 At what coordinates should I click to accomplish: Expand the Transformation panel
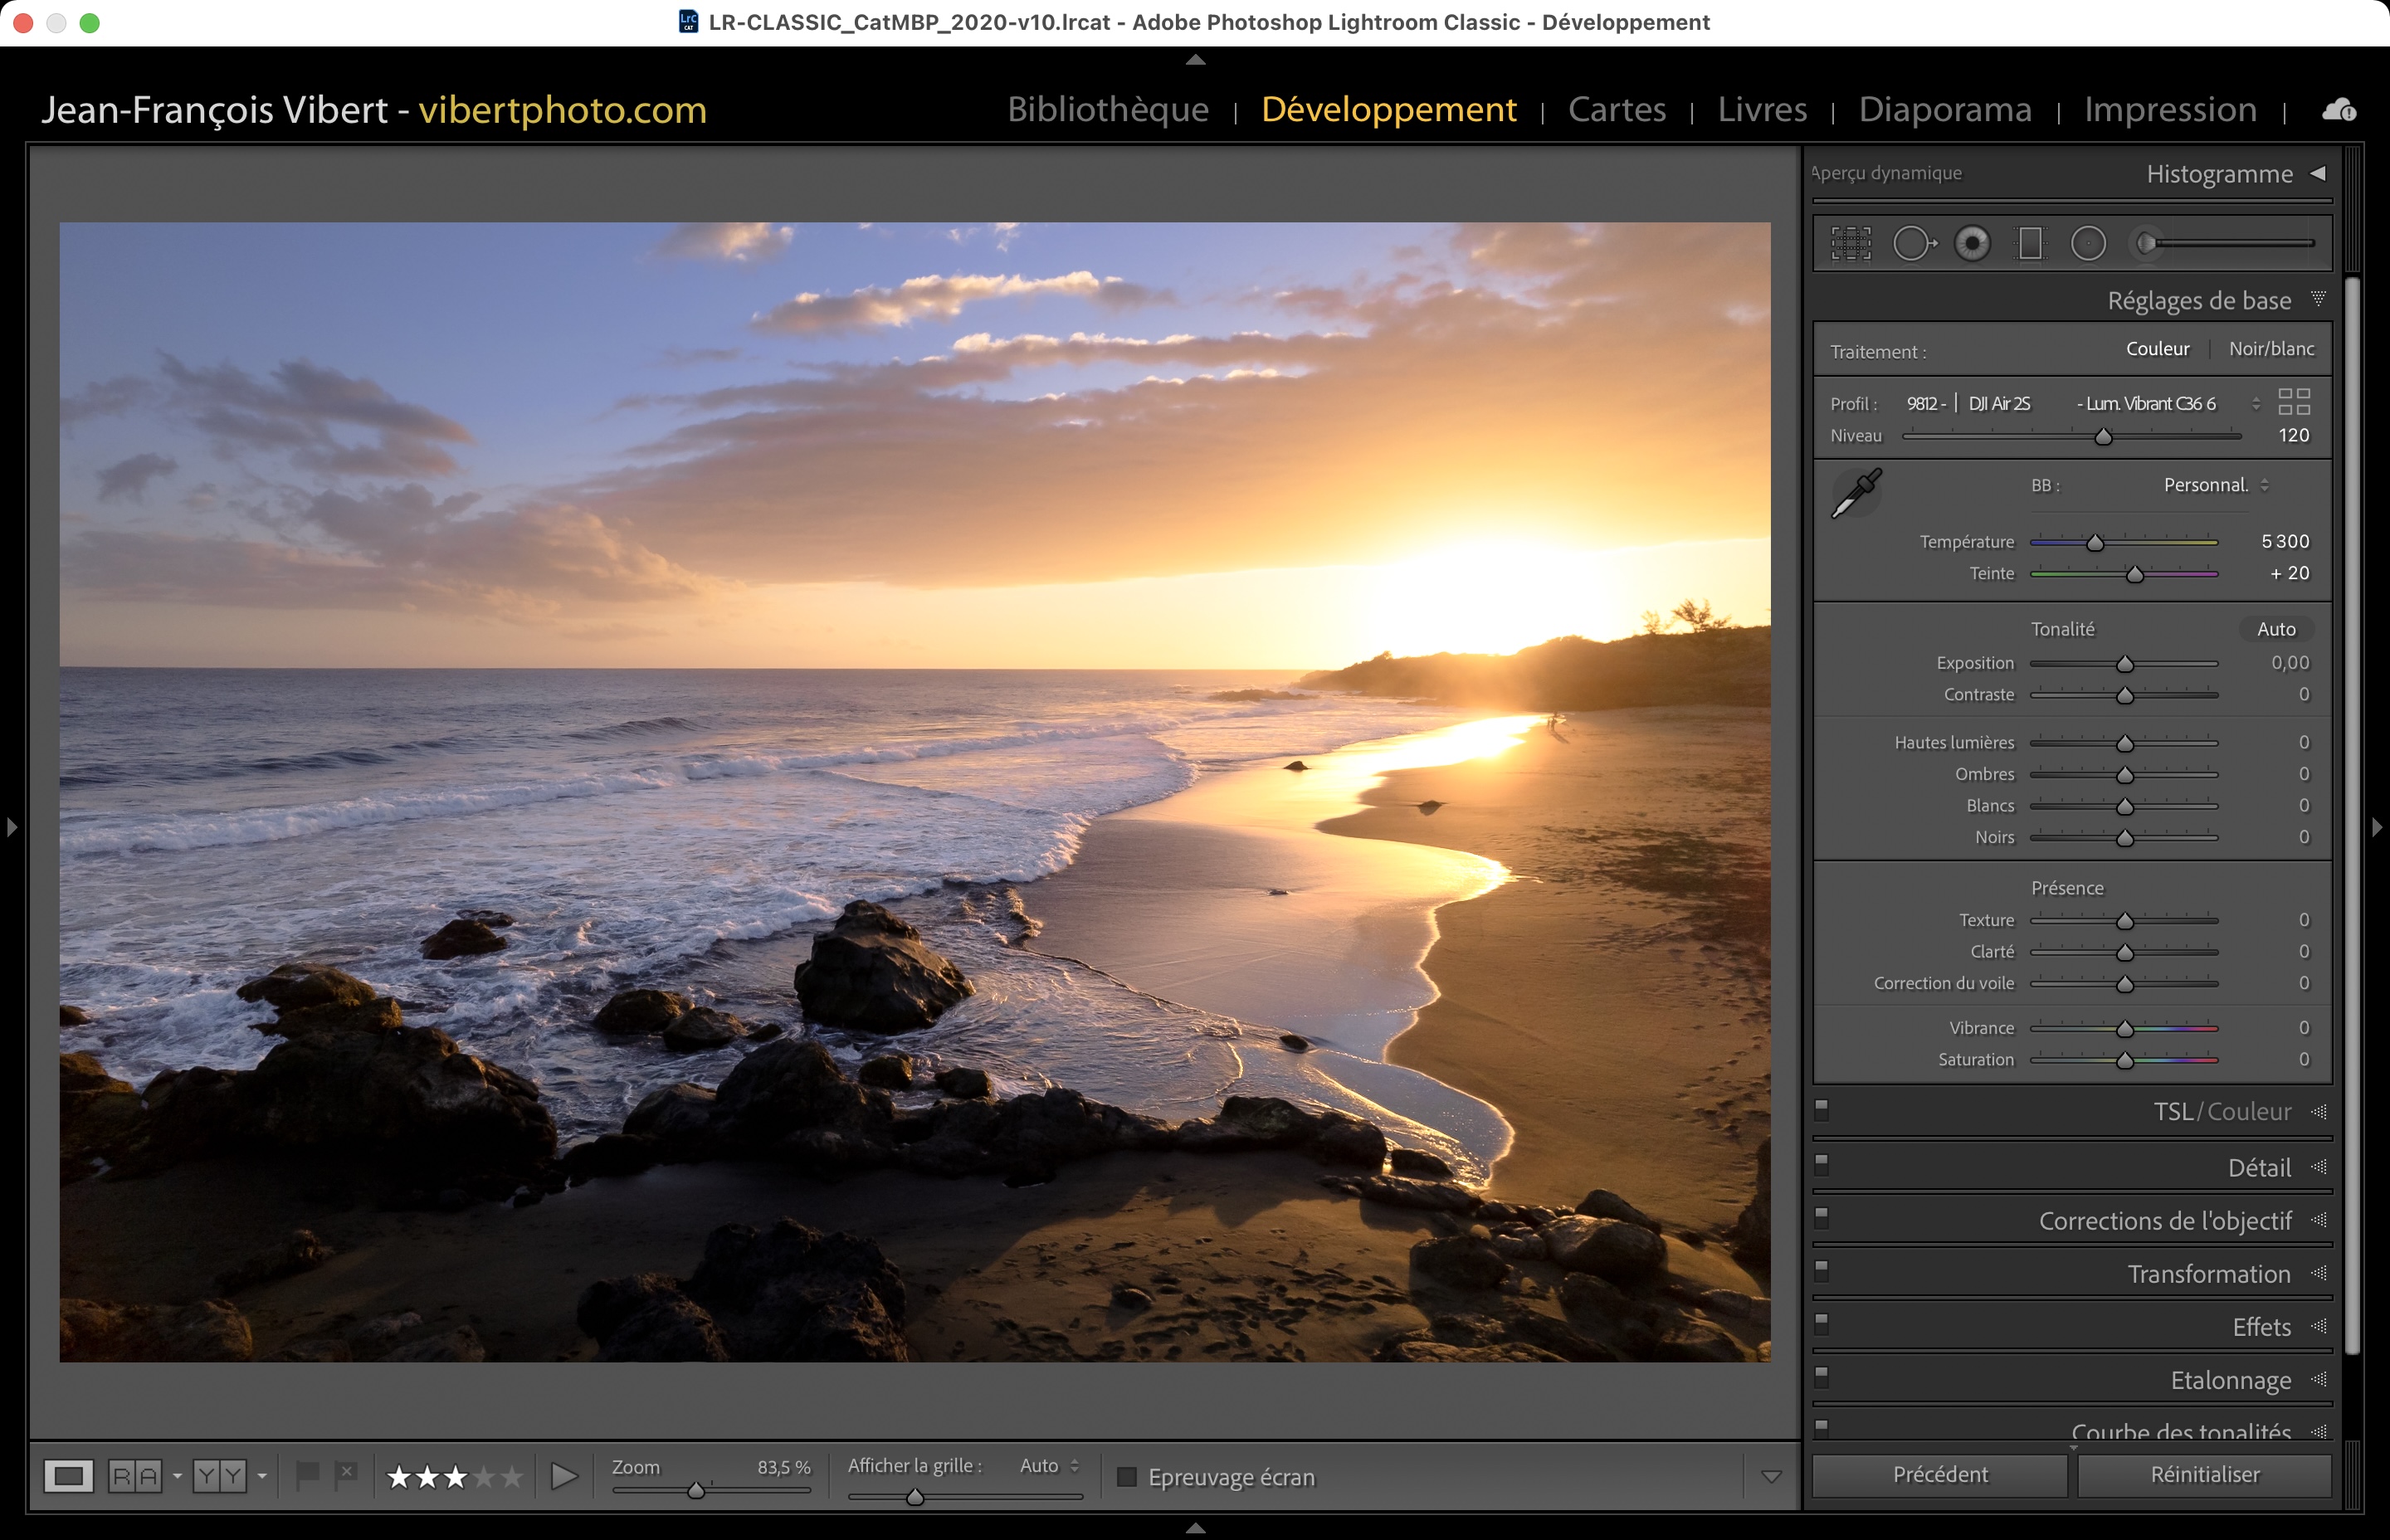tap(2208, 1274)
